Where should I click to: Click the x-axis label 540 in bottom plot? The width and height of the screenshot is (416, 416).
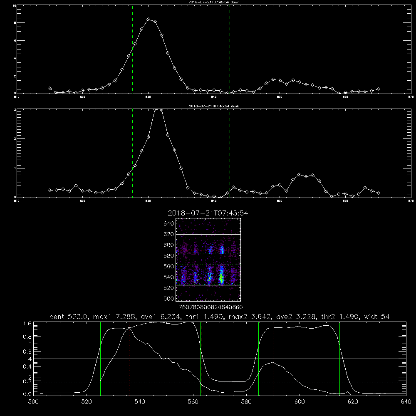point(140,402)
